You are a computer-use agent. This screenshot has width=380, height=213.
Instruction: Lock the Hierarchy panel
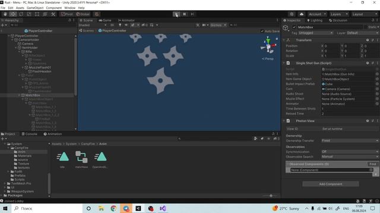(69, 20)
